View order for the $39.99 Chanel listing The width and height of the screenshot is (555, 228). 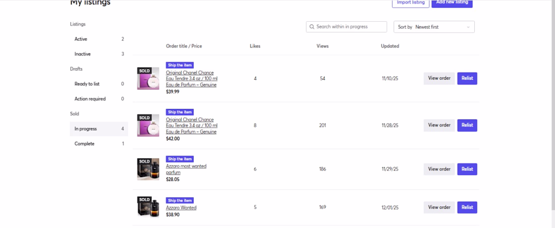pos(439,79)
